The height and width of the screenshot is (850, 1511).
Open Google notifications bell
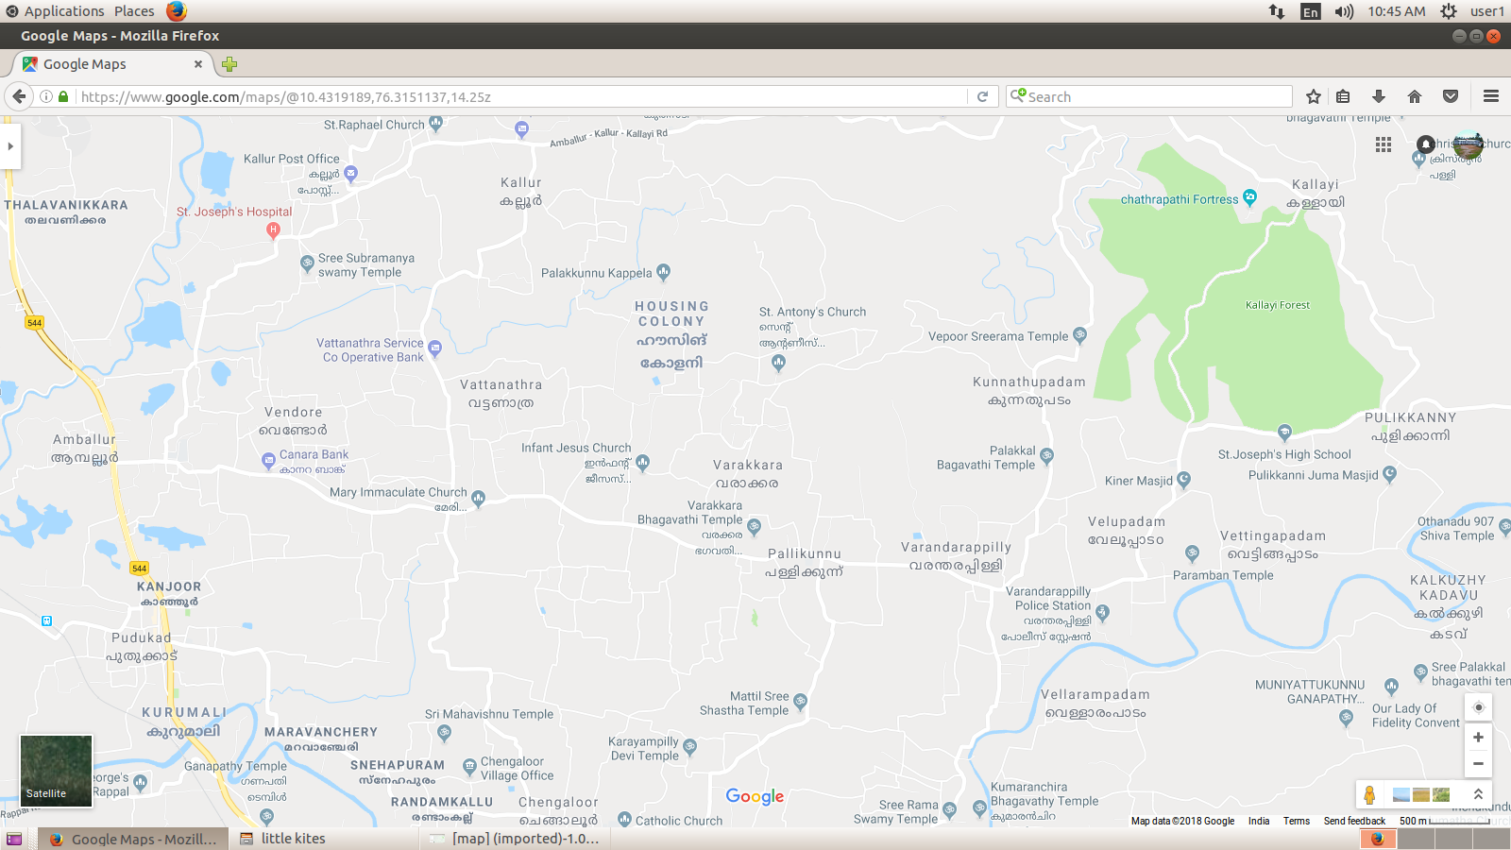point(1425,144)
